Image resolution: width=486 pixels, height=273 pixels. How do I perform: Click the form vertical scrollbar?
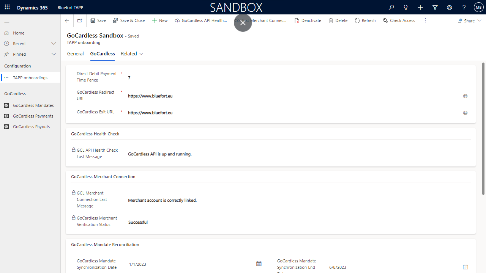click(483, 129)
